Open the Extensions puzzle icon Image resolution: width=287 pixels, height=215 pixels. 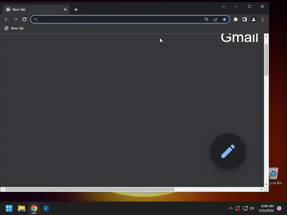click(x=235, y=19)
